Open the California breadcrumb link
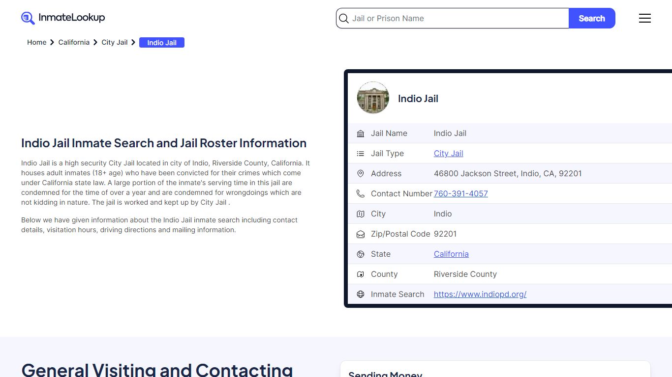672x377 pixels. [74, 43]
